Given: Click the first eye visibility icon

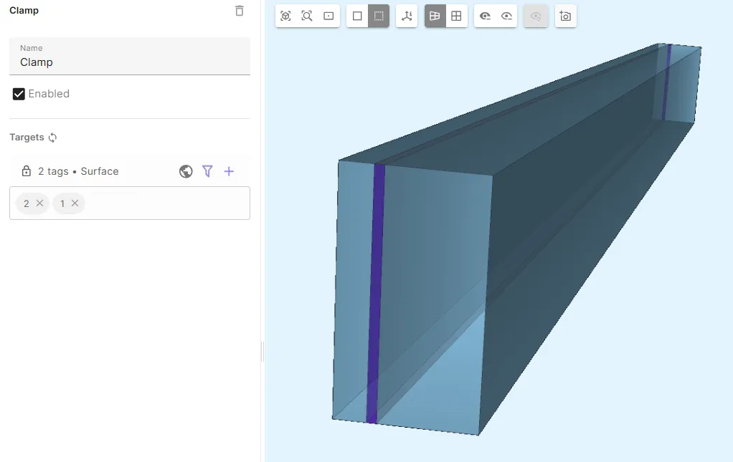Looking at the screenshot, I should [485, 16].
